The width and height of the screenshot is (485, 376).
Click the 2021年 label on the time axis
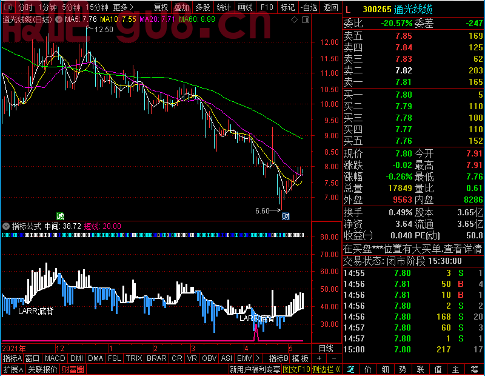(x=14, y=349)
